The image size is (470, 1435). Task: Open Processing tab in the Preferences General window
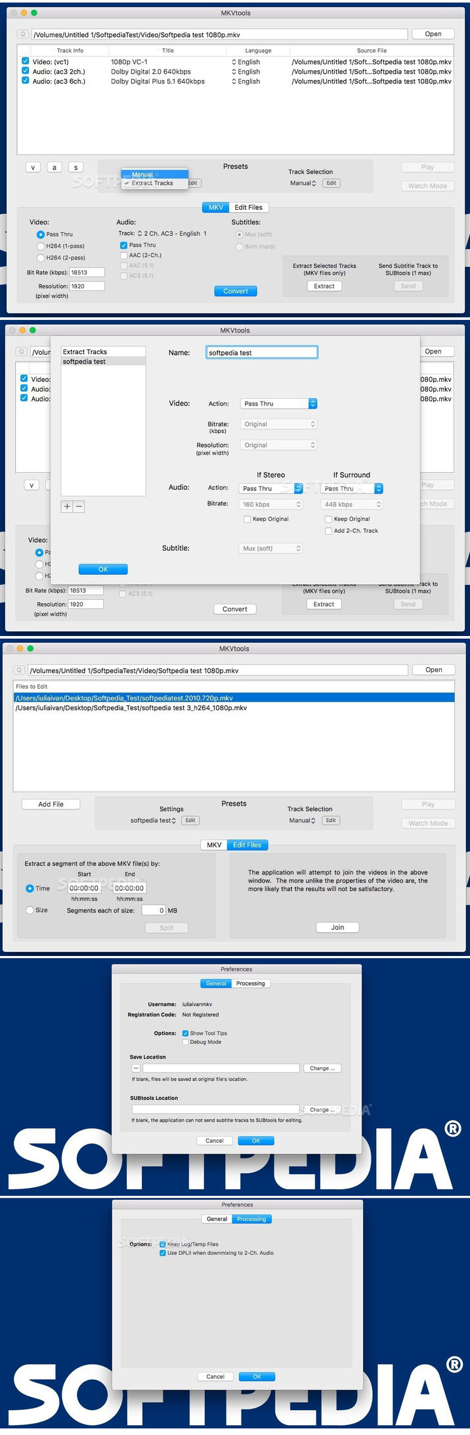point(251,984)
